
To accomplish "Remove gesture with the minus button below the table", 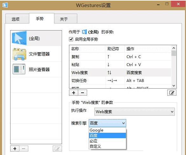I will 83,93.
